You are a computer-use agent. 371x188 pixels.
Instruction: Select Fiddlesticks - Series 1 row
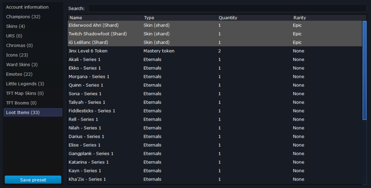[x=215, y=111]
